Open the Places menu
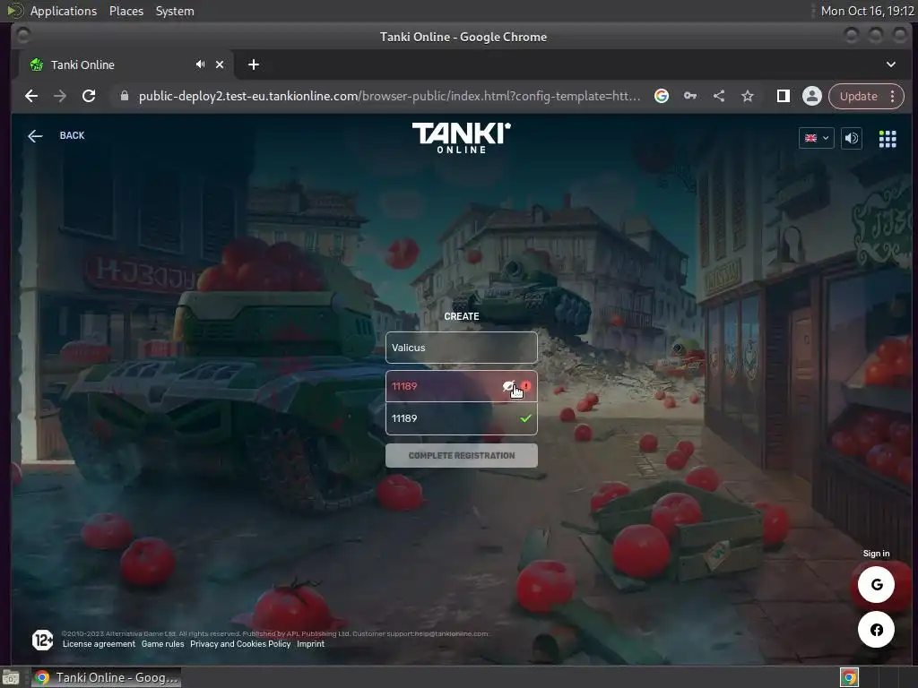This screenshot has height=688, width=918. [x=126, y=11]
